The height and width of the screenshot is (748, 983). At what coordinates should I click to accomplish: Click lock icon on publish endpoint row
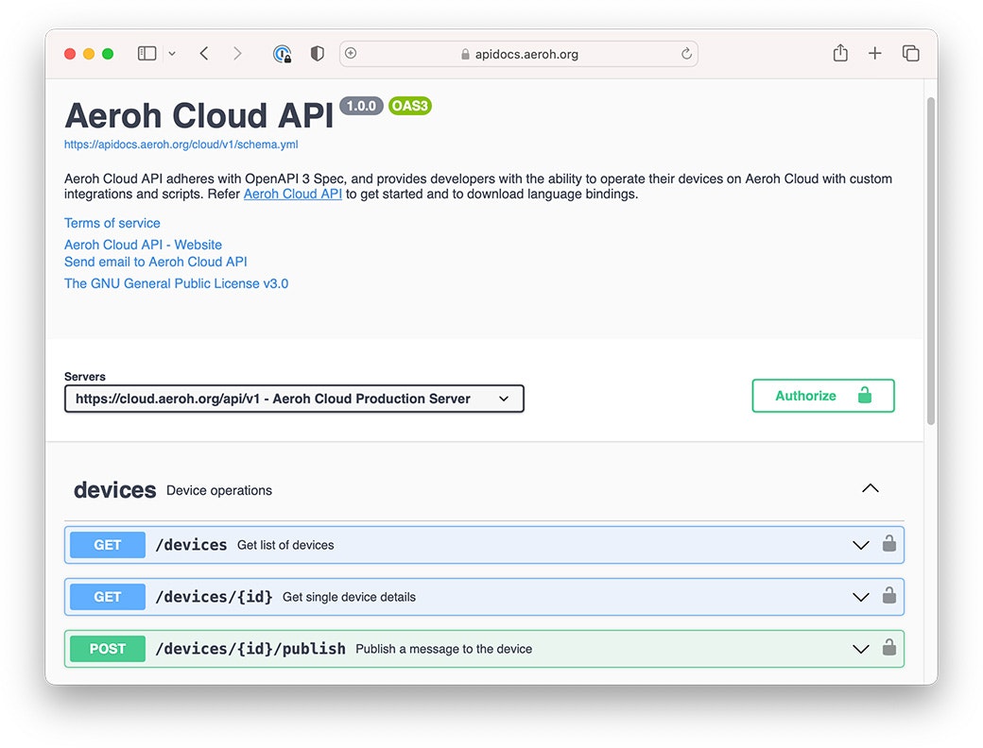coord(889,647)
